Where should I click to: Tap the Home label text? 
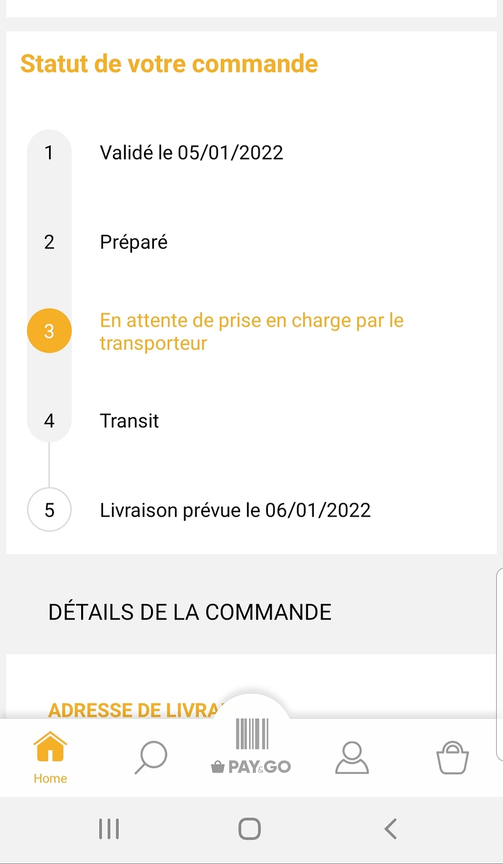50,779
